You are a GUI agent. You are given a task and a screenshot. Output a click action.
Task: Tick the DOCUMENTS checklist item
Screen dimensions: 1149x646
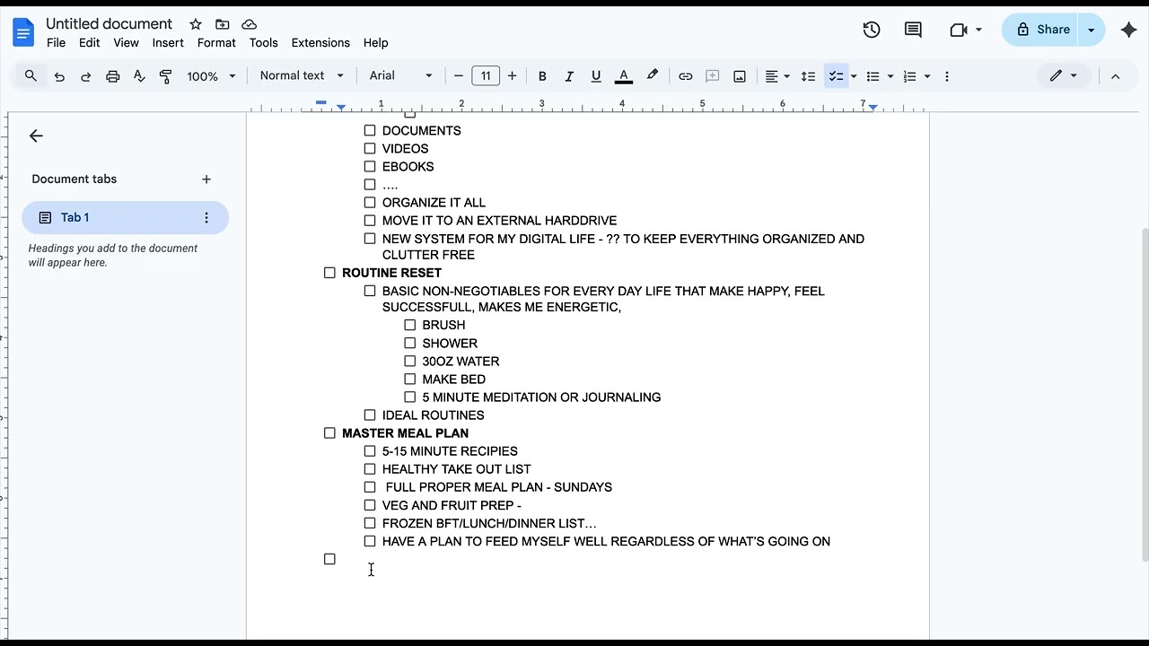tap(370, 130)
